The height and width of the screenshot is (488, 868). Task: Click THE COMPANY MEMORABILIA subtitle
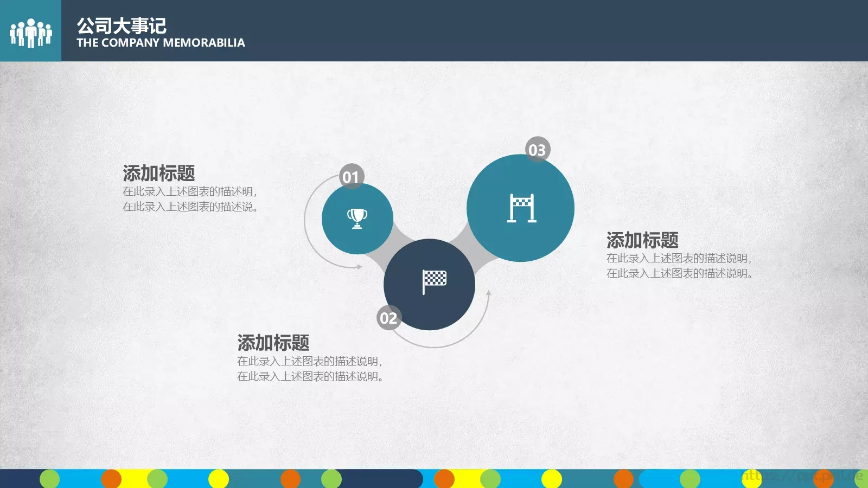tap(161, 43)
